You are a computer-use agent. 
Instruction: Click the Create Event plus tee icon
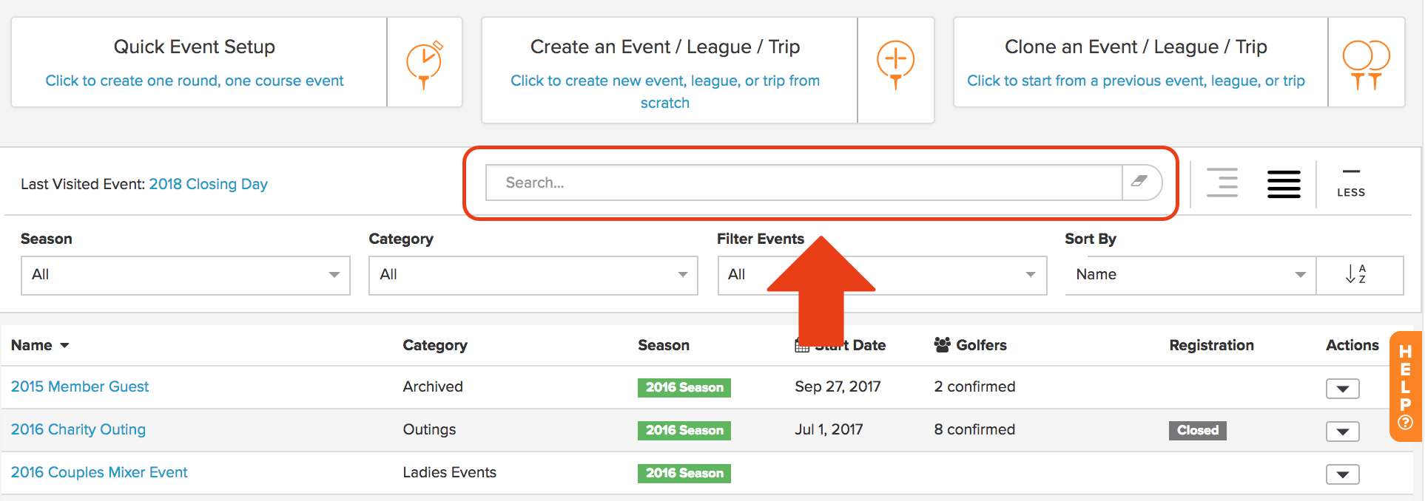click(x=895, y=65)
